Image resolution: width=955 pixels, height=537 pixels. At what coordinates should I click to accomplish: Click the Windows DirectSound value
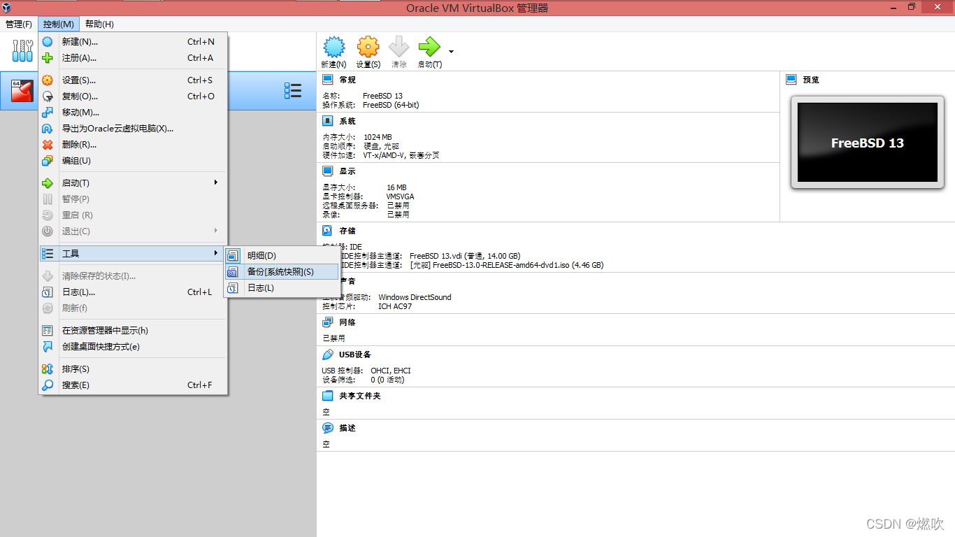[415, 297]
